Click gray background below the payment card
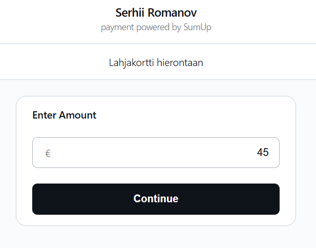The width and height of the screenshot is (316, 248). [156, 238]
